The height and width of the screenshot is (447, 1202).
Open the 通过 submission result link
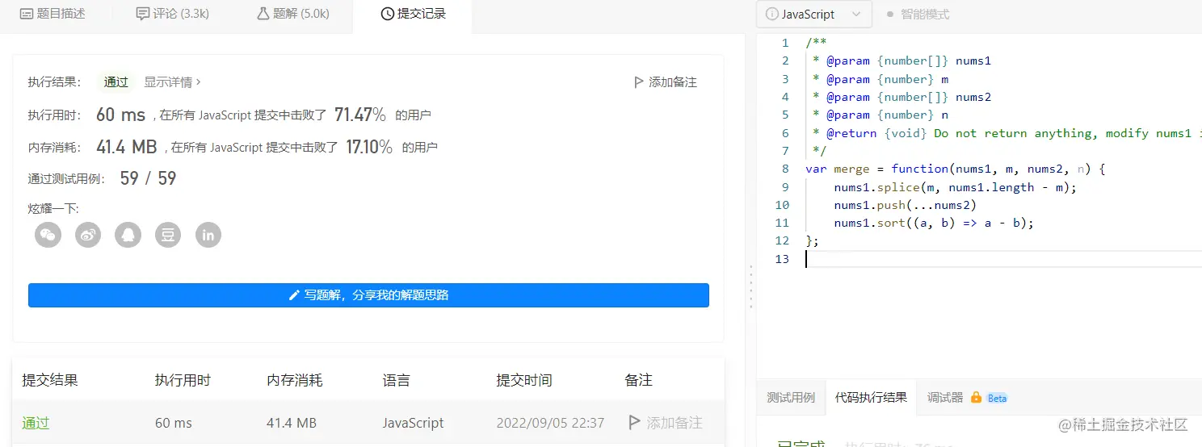point(36,423)
